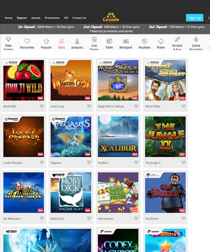Viewport: 210px width, 252px height.
Task: Open the Reel Stacker thumbnail
Action: click(118, 192)
